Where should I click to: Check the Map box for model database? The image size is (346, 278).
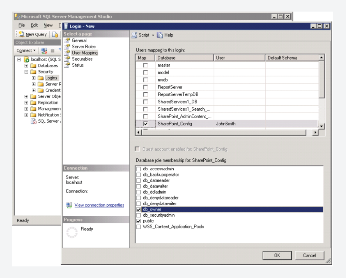145,73
